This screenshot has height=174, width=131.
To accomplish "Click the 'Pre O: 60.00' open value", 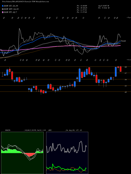I will coord(82,6).
